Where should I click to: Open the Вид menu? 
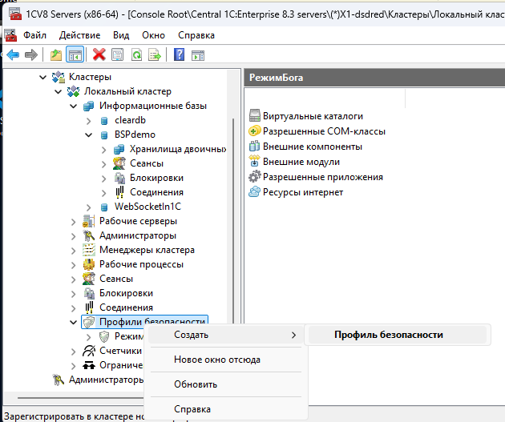[x=121, y=35]
